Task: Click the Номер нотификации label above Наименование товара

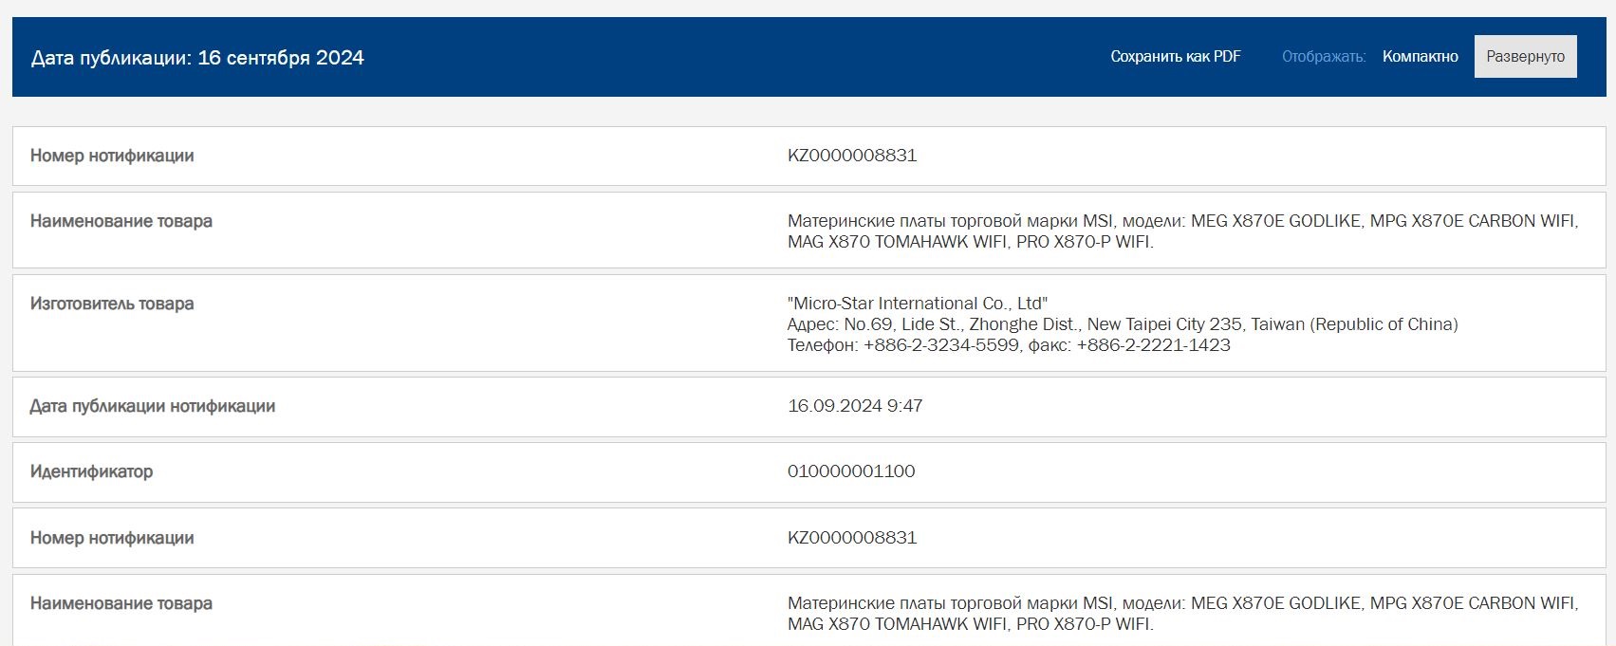Action: click(112, 156)
